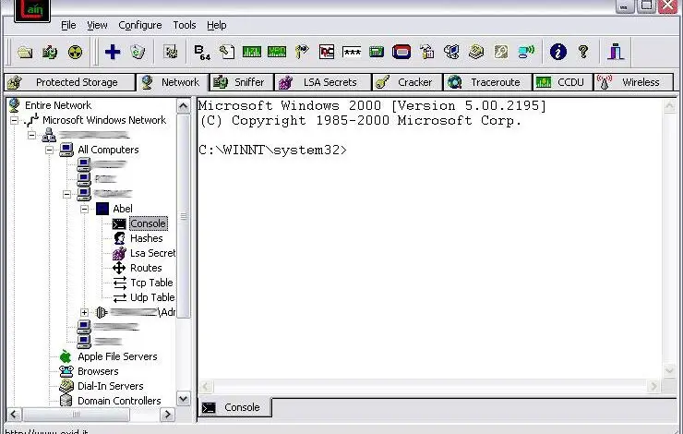Switch to the LSA Secrets tab
The width and height of the screenshot is (683, 434).
[323, 82]
